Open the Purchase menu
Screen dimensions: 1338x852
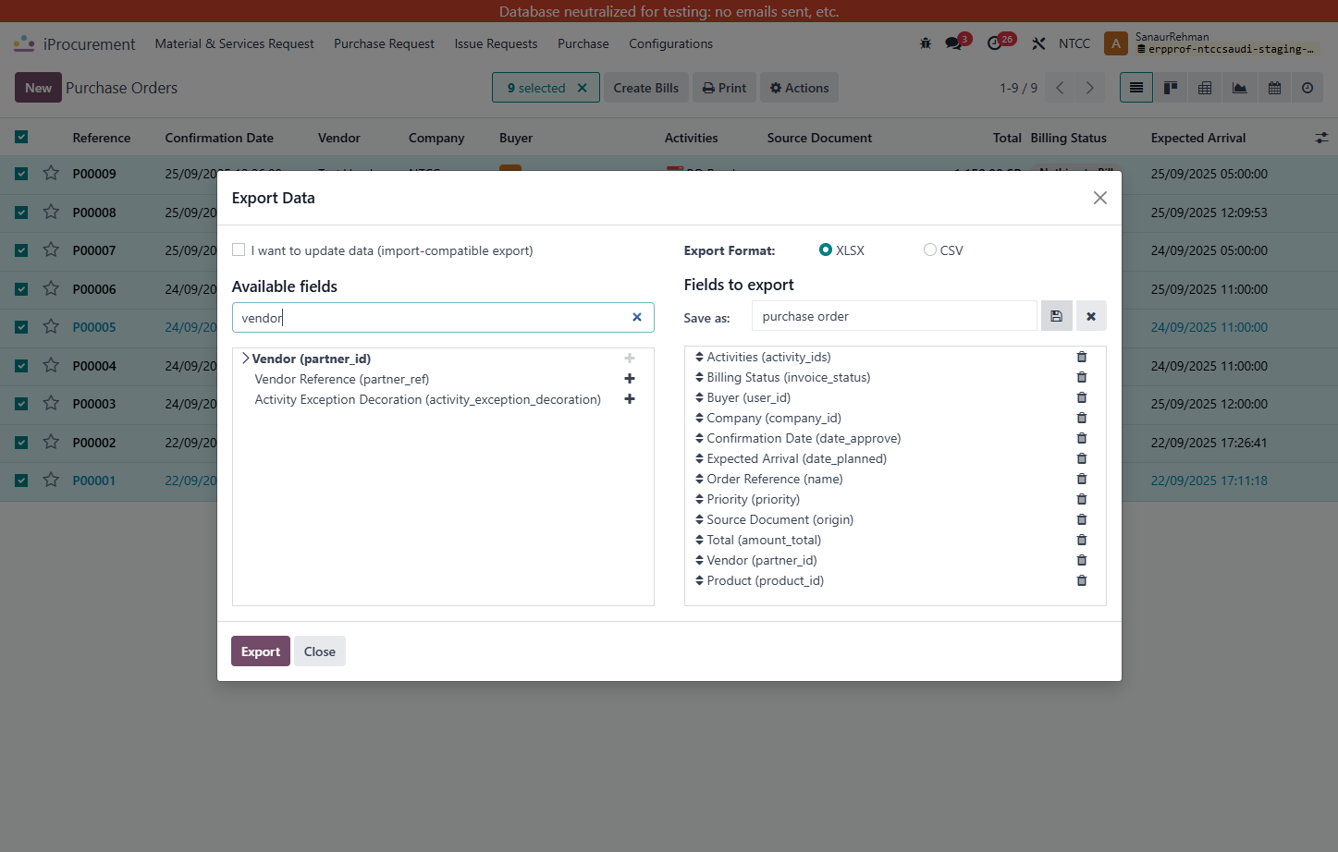pos(583,43)
